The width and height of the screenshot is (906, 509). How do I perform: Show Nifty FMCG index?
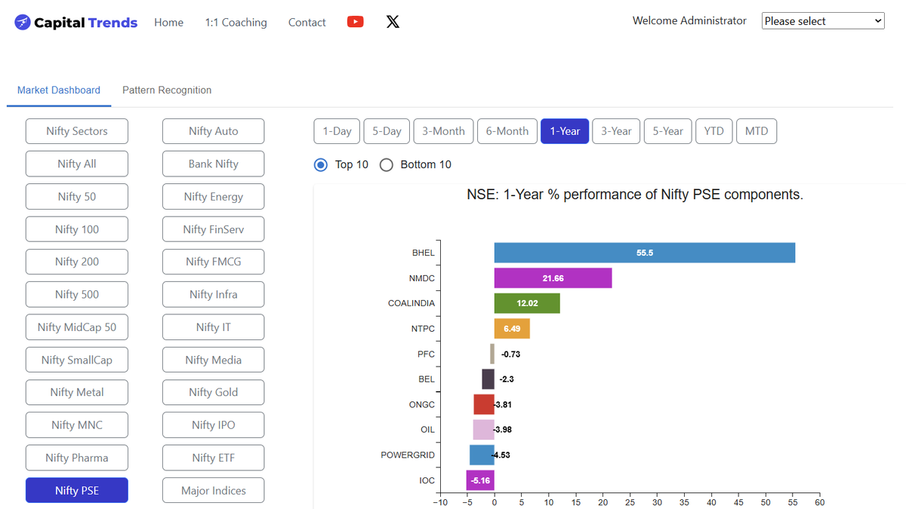coord(214,262)
